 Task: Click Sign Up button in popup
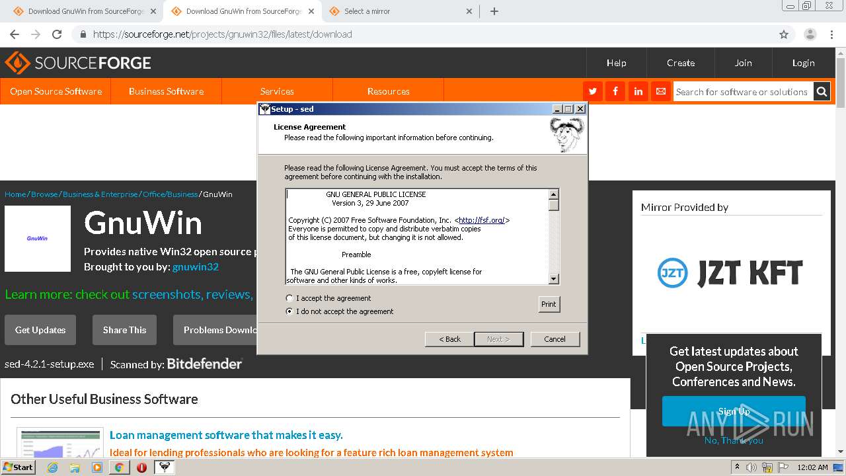(734, 411)
